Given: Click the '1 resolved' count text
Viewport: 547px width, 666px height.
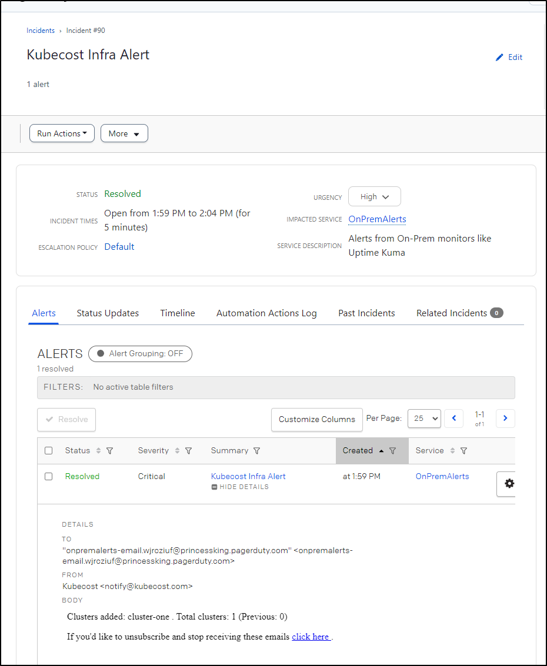Looking at the screenshot, I should tap(55, 369).
